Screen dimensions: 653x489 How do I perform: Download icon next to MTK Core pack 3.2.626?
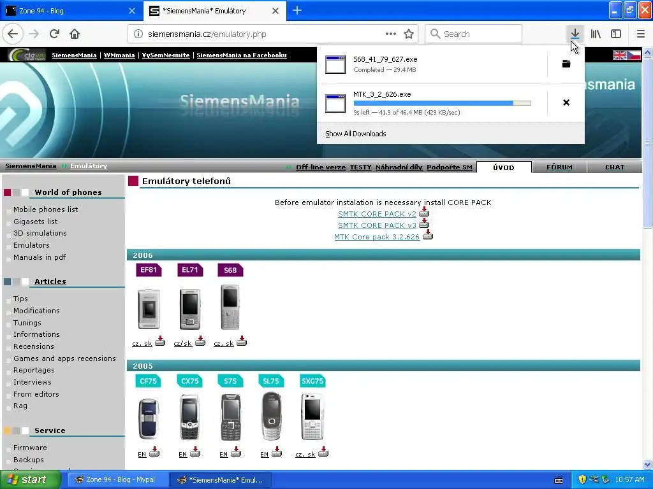click(x=428, y=235)
